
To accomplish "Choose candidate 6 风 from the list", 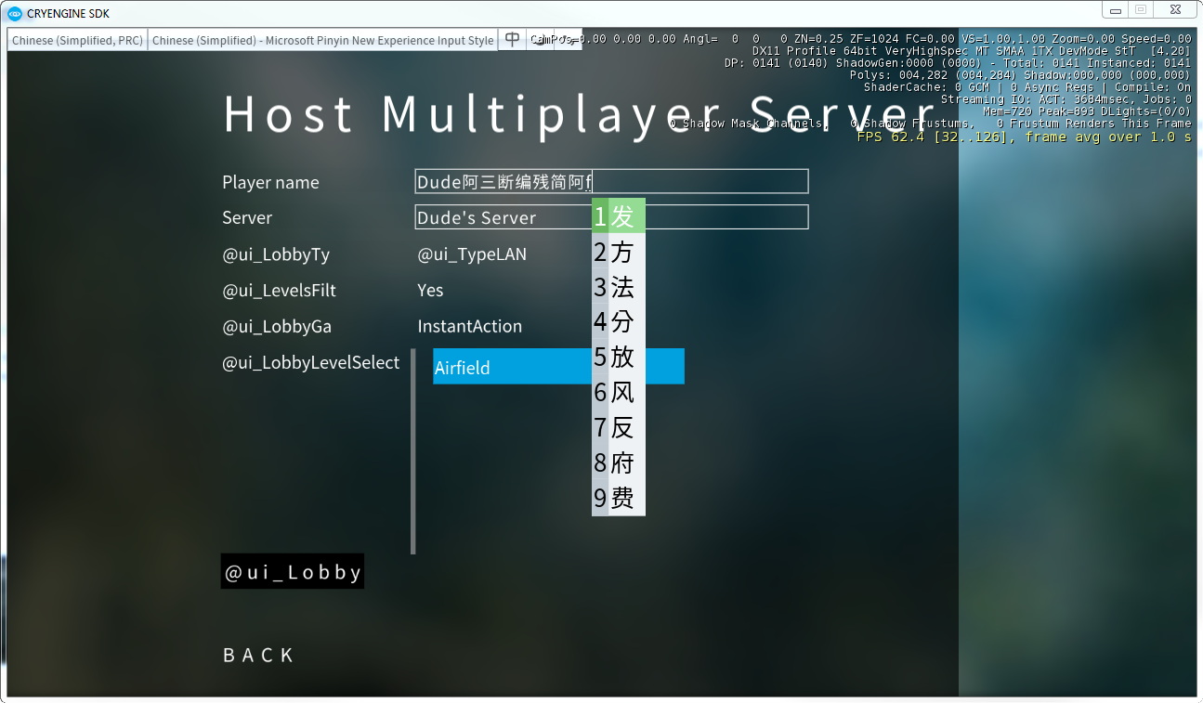I will tap(619, 393).
